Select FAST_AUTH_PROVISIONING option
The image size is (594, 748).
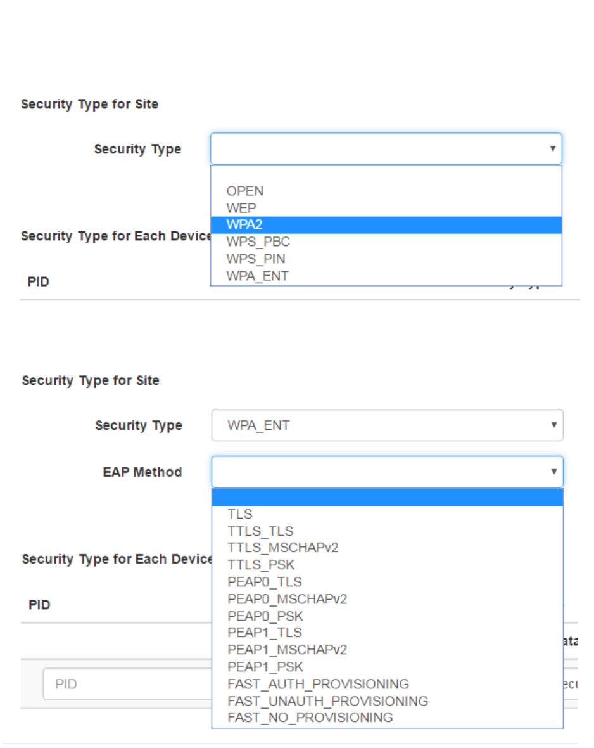387,684
